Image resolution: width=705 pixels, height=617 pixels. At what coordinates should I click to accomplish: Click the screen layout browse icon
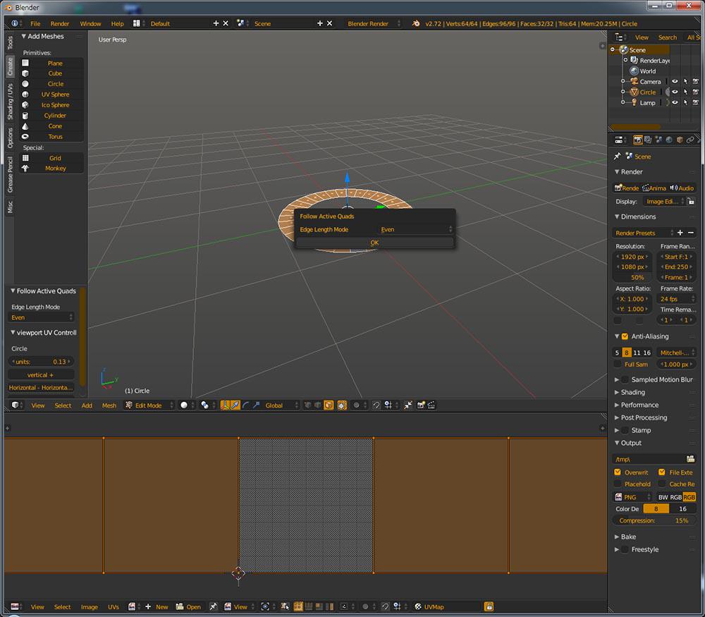coord(137,23)
